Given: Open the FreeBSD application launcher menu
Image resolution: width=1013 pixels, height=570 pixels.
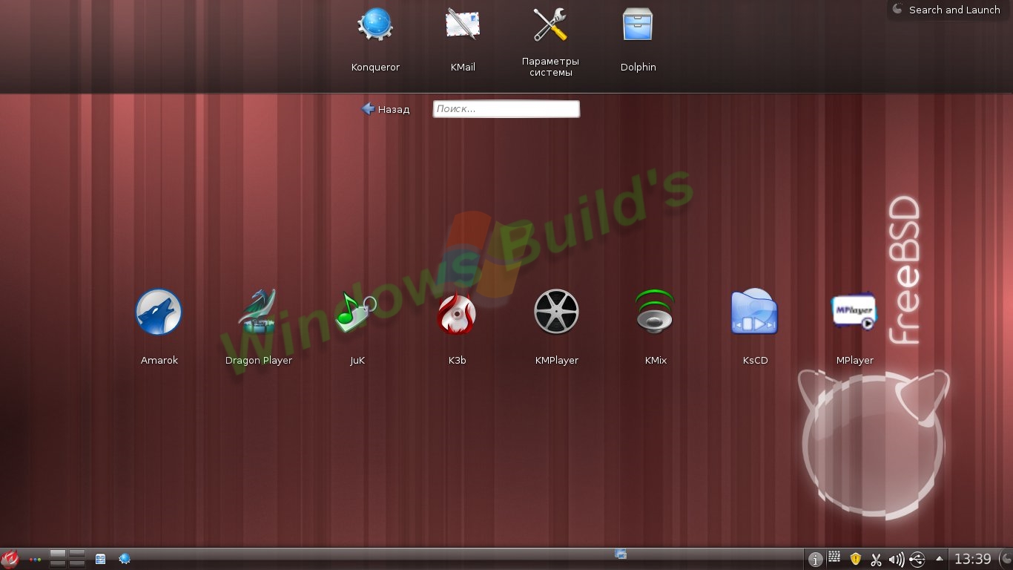Looking at the screenshot, I should (10, 559).
